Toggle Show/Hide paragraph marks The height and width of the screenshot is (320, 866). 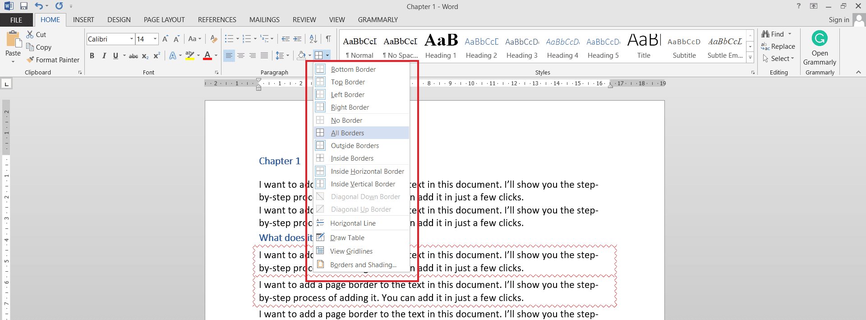(328, 39)
